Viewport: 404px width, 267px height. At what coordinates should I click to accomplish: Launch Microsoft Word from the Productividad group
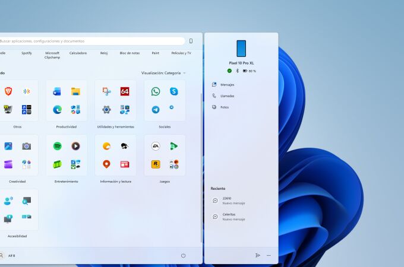click(x=57, y=91)
